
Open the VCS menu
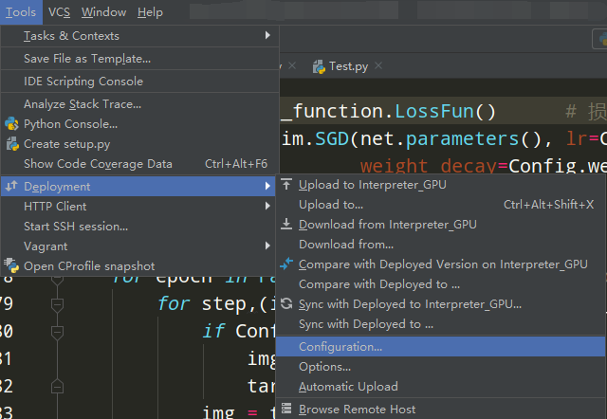coord(59,12)
